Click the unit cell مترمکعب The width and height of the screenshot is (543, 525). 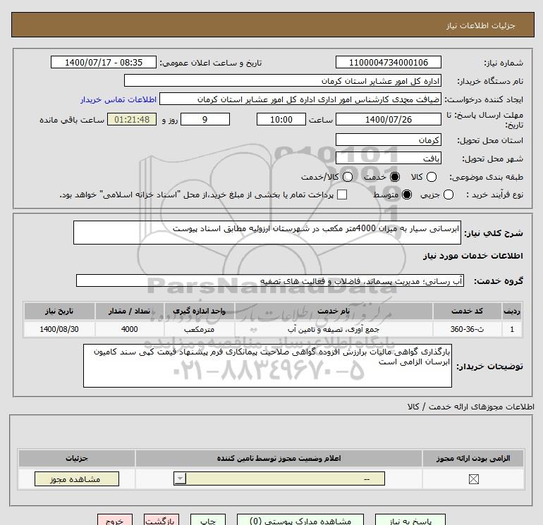199,329
